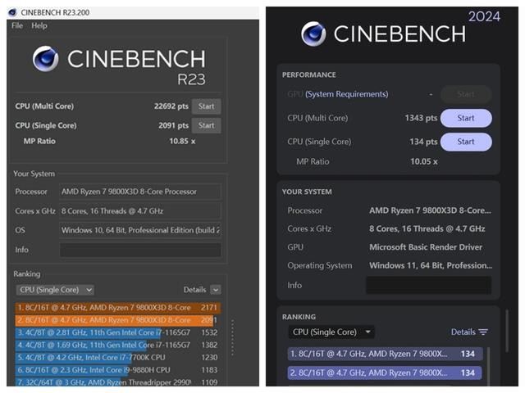Click the R23 OS field showing Windows 10
This screenshot has width=525, height=393.
(140, 230)
